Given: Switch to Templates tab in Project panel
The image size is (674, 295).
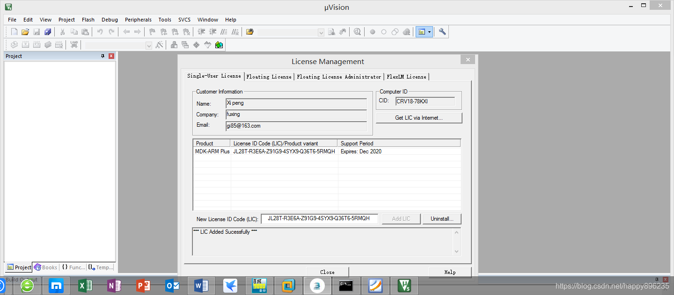Looking at the screenshot, I should pyautogui.click(x=101, y=267).
